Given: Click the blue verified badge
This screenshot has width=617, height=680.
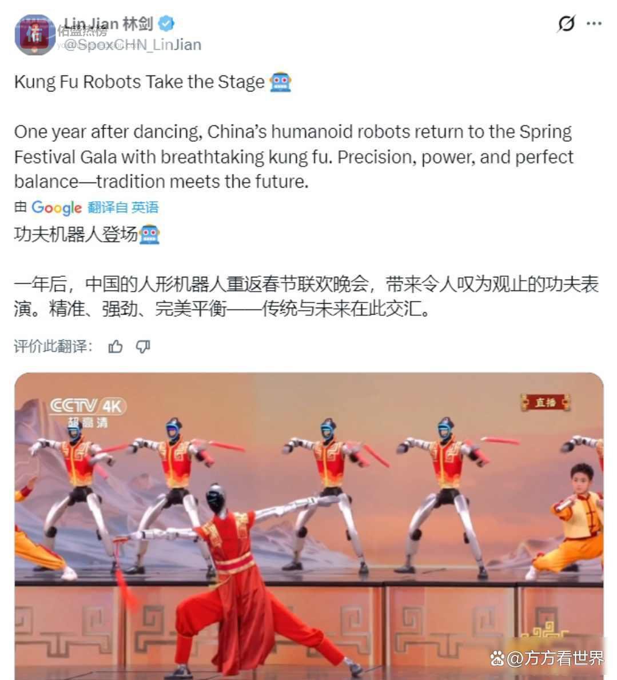Looking at the screenshot, I should coord(166,23).
